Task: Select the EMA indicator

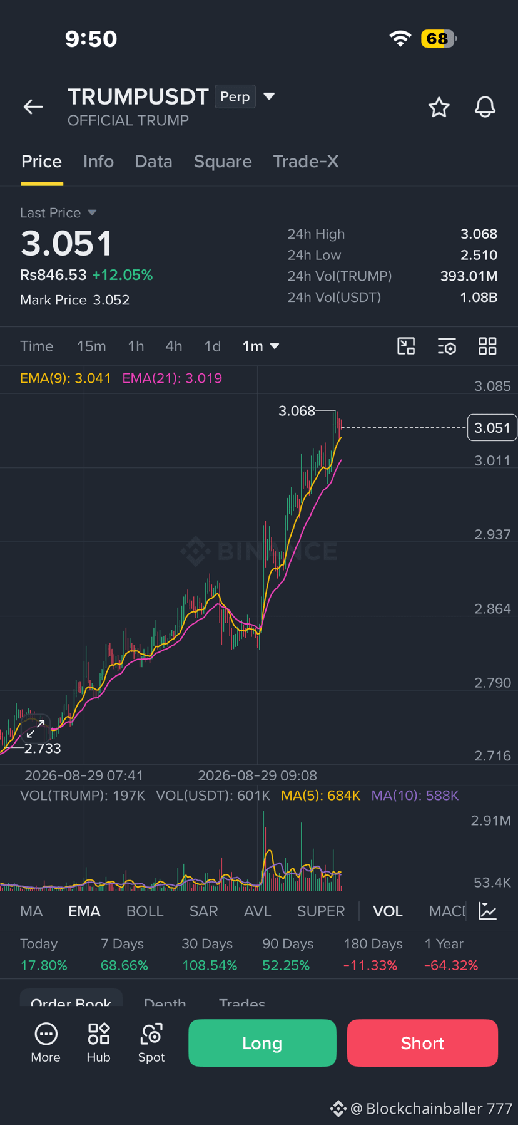Action: [x=84, y=911]
